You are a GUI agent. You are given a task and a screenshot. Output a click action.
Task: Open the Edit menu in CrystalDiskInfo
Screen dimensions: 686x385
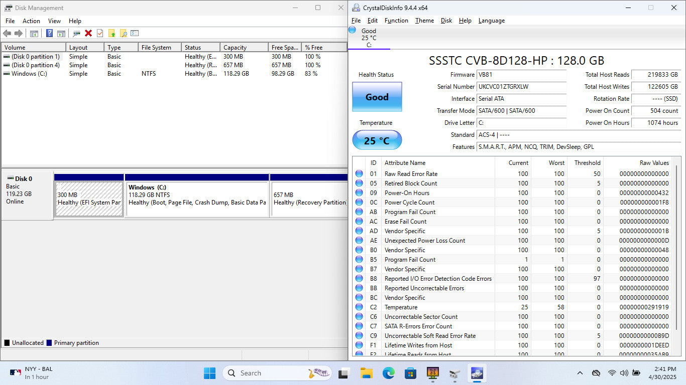point(373,21)
